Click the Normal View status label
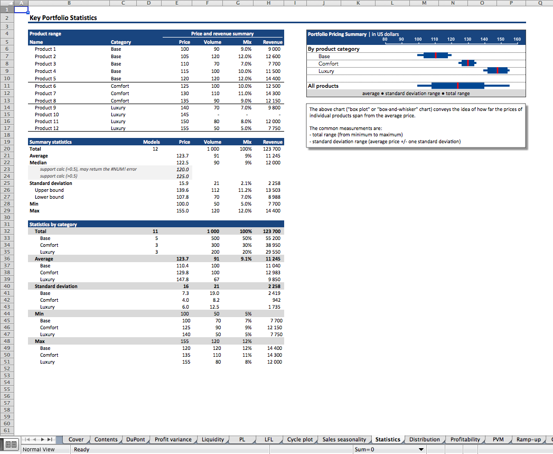This screenshot has height=454, width=553. pyautogui.click(x=39, y=449)
